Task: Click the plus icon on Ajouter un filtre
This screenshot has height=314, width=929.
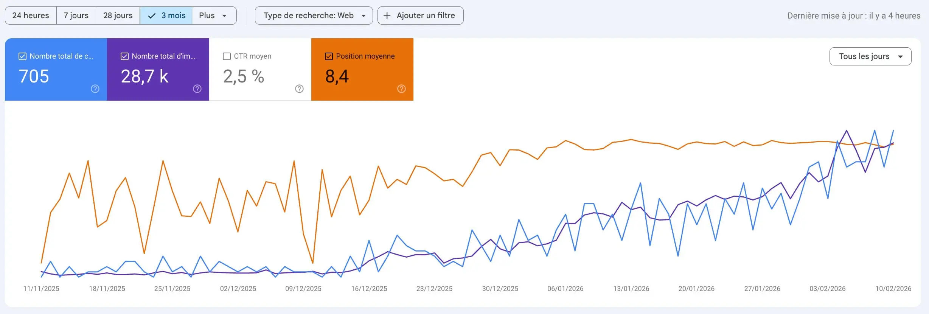Action: click(386, 16)
